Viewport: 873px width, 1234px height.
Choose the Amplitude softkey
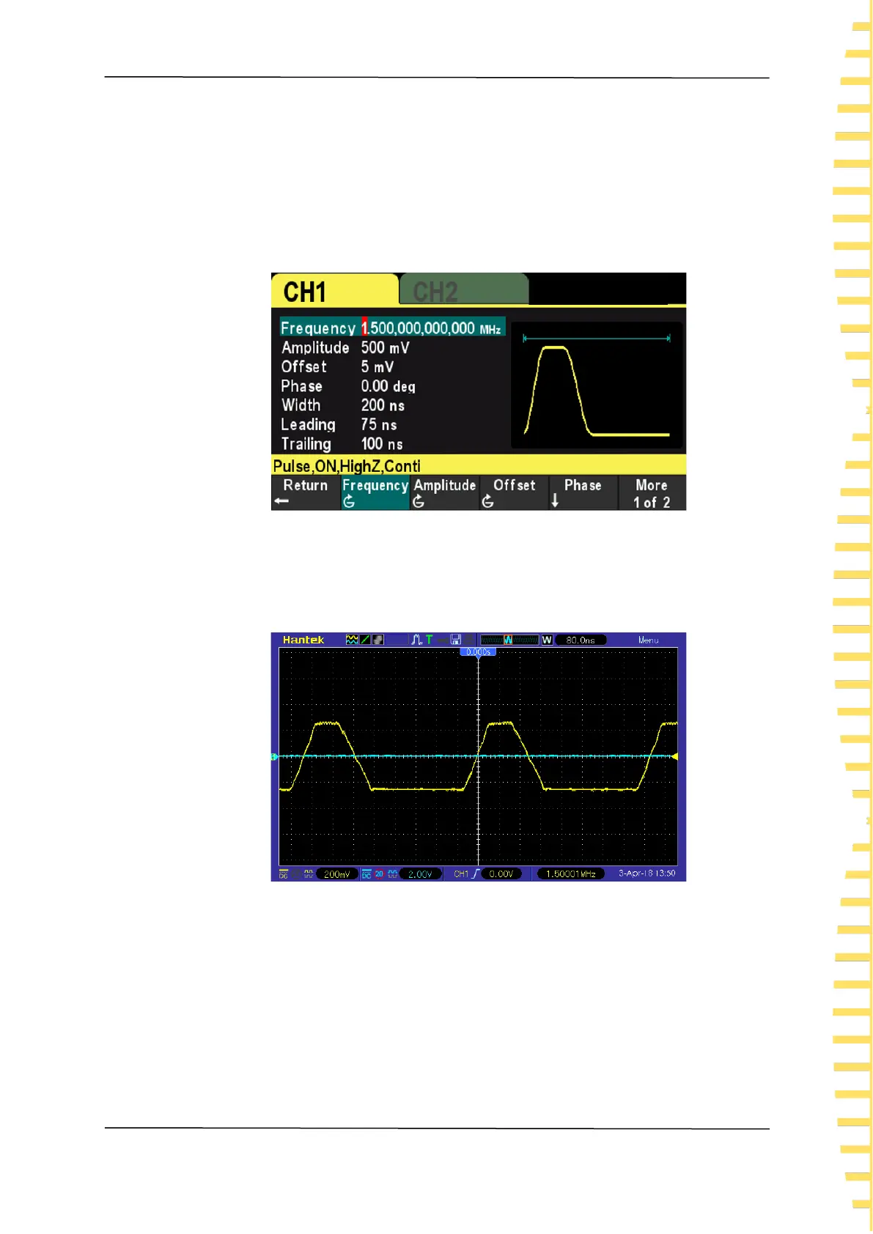(444, 492)
